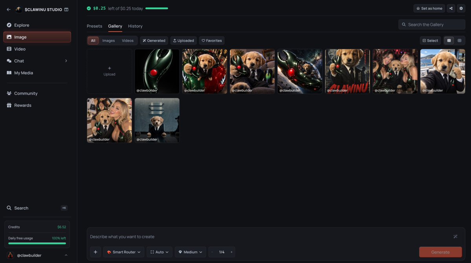Select the Image sidebar item
Viewport: 471px width, 263px height.
coord(37,37)
